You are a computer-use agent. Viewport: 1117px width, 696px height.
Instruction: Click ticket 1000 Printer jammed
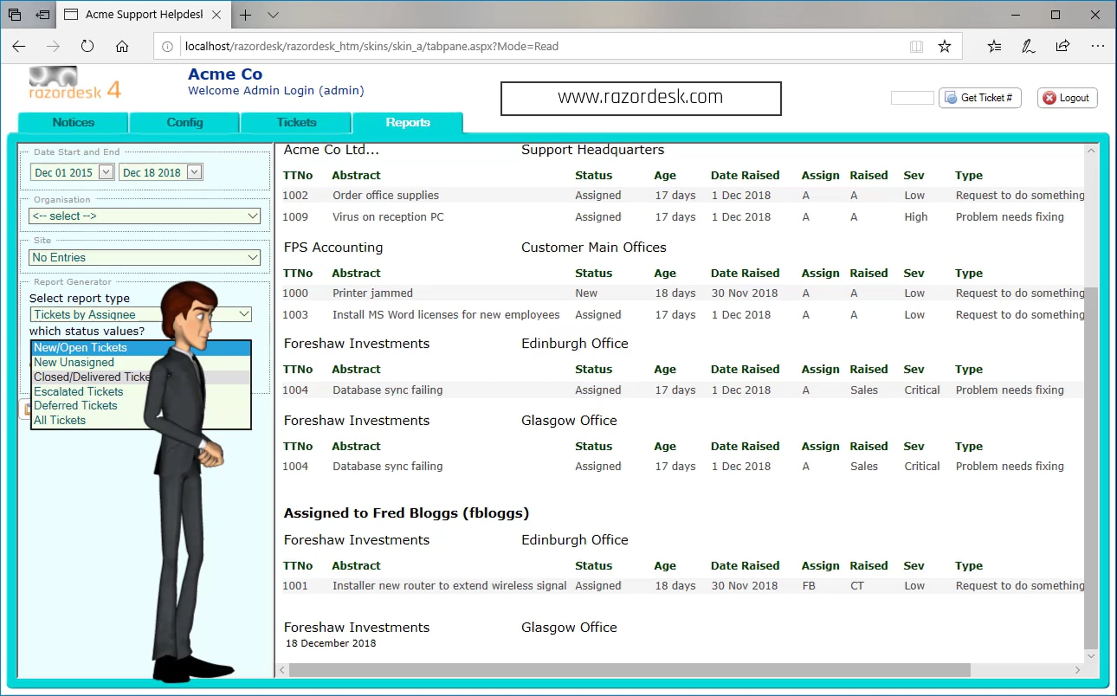click(x=683, y=293)
